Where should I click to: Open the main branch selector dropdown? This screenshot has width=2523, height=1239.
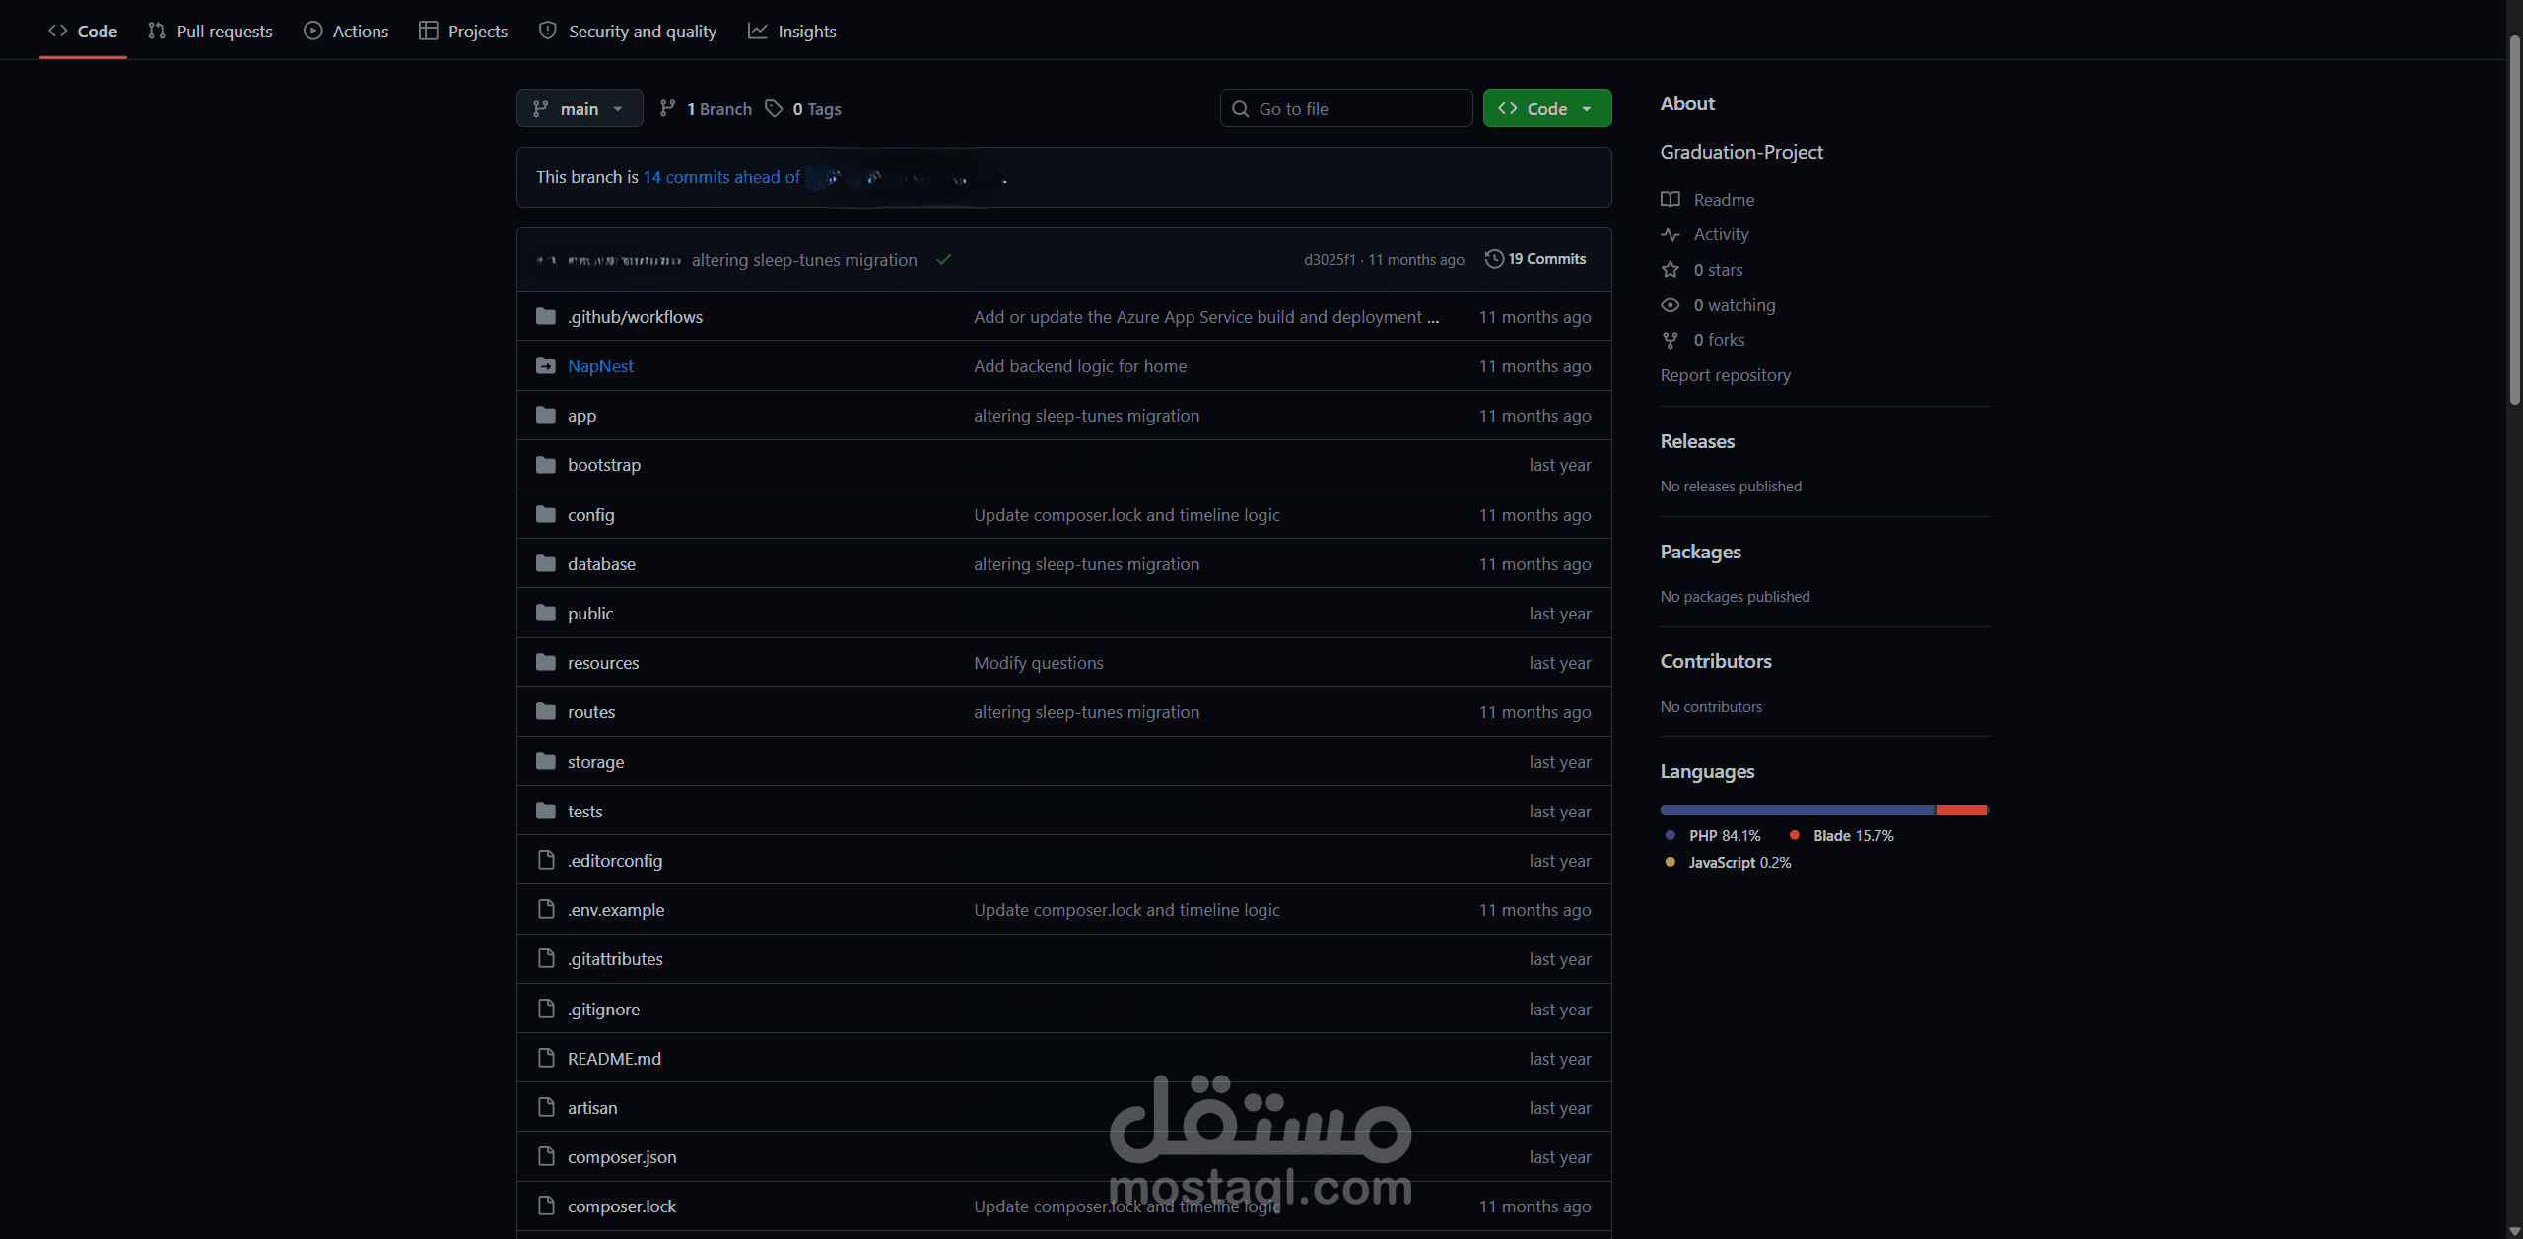coord(580,108)
